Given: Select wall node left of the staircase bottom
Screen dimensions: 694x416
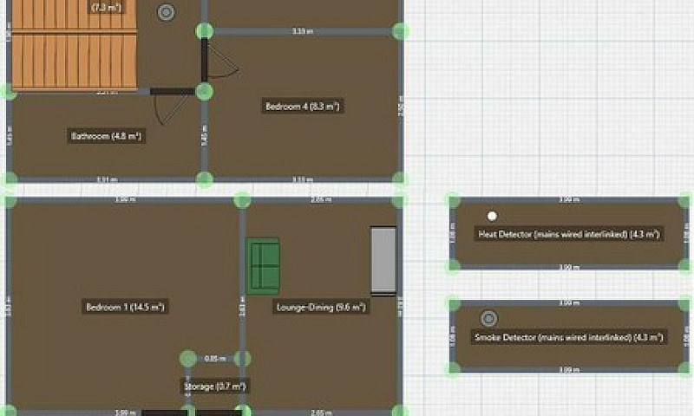Looking at the screenshot, I should coord(9,92).
